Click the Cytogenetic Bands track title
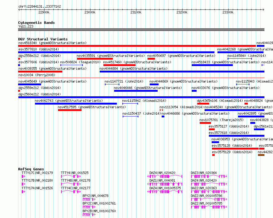273x218 pixels. click(x=37, y=23)
